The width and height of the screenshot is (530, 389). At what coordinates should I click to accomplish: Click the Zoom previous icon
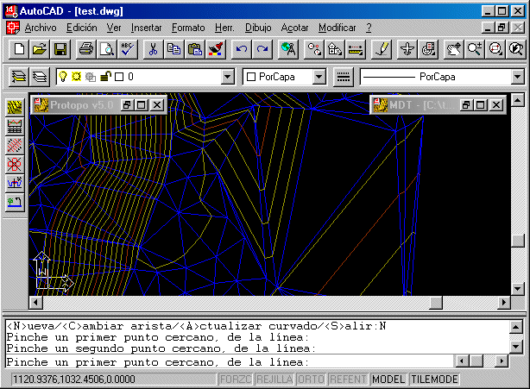[x=516, y=49]
